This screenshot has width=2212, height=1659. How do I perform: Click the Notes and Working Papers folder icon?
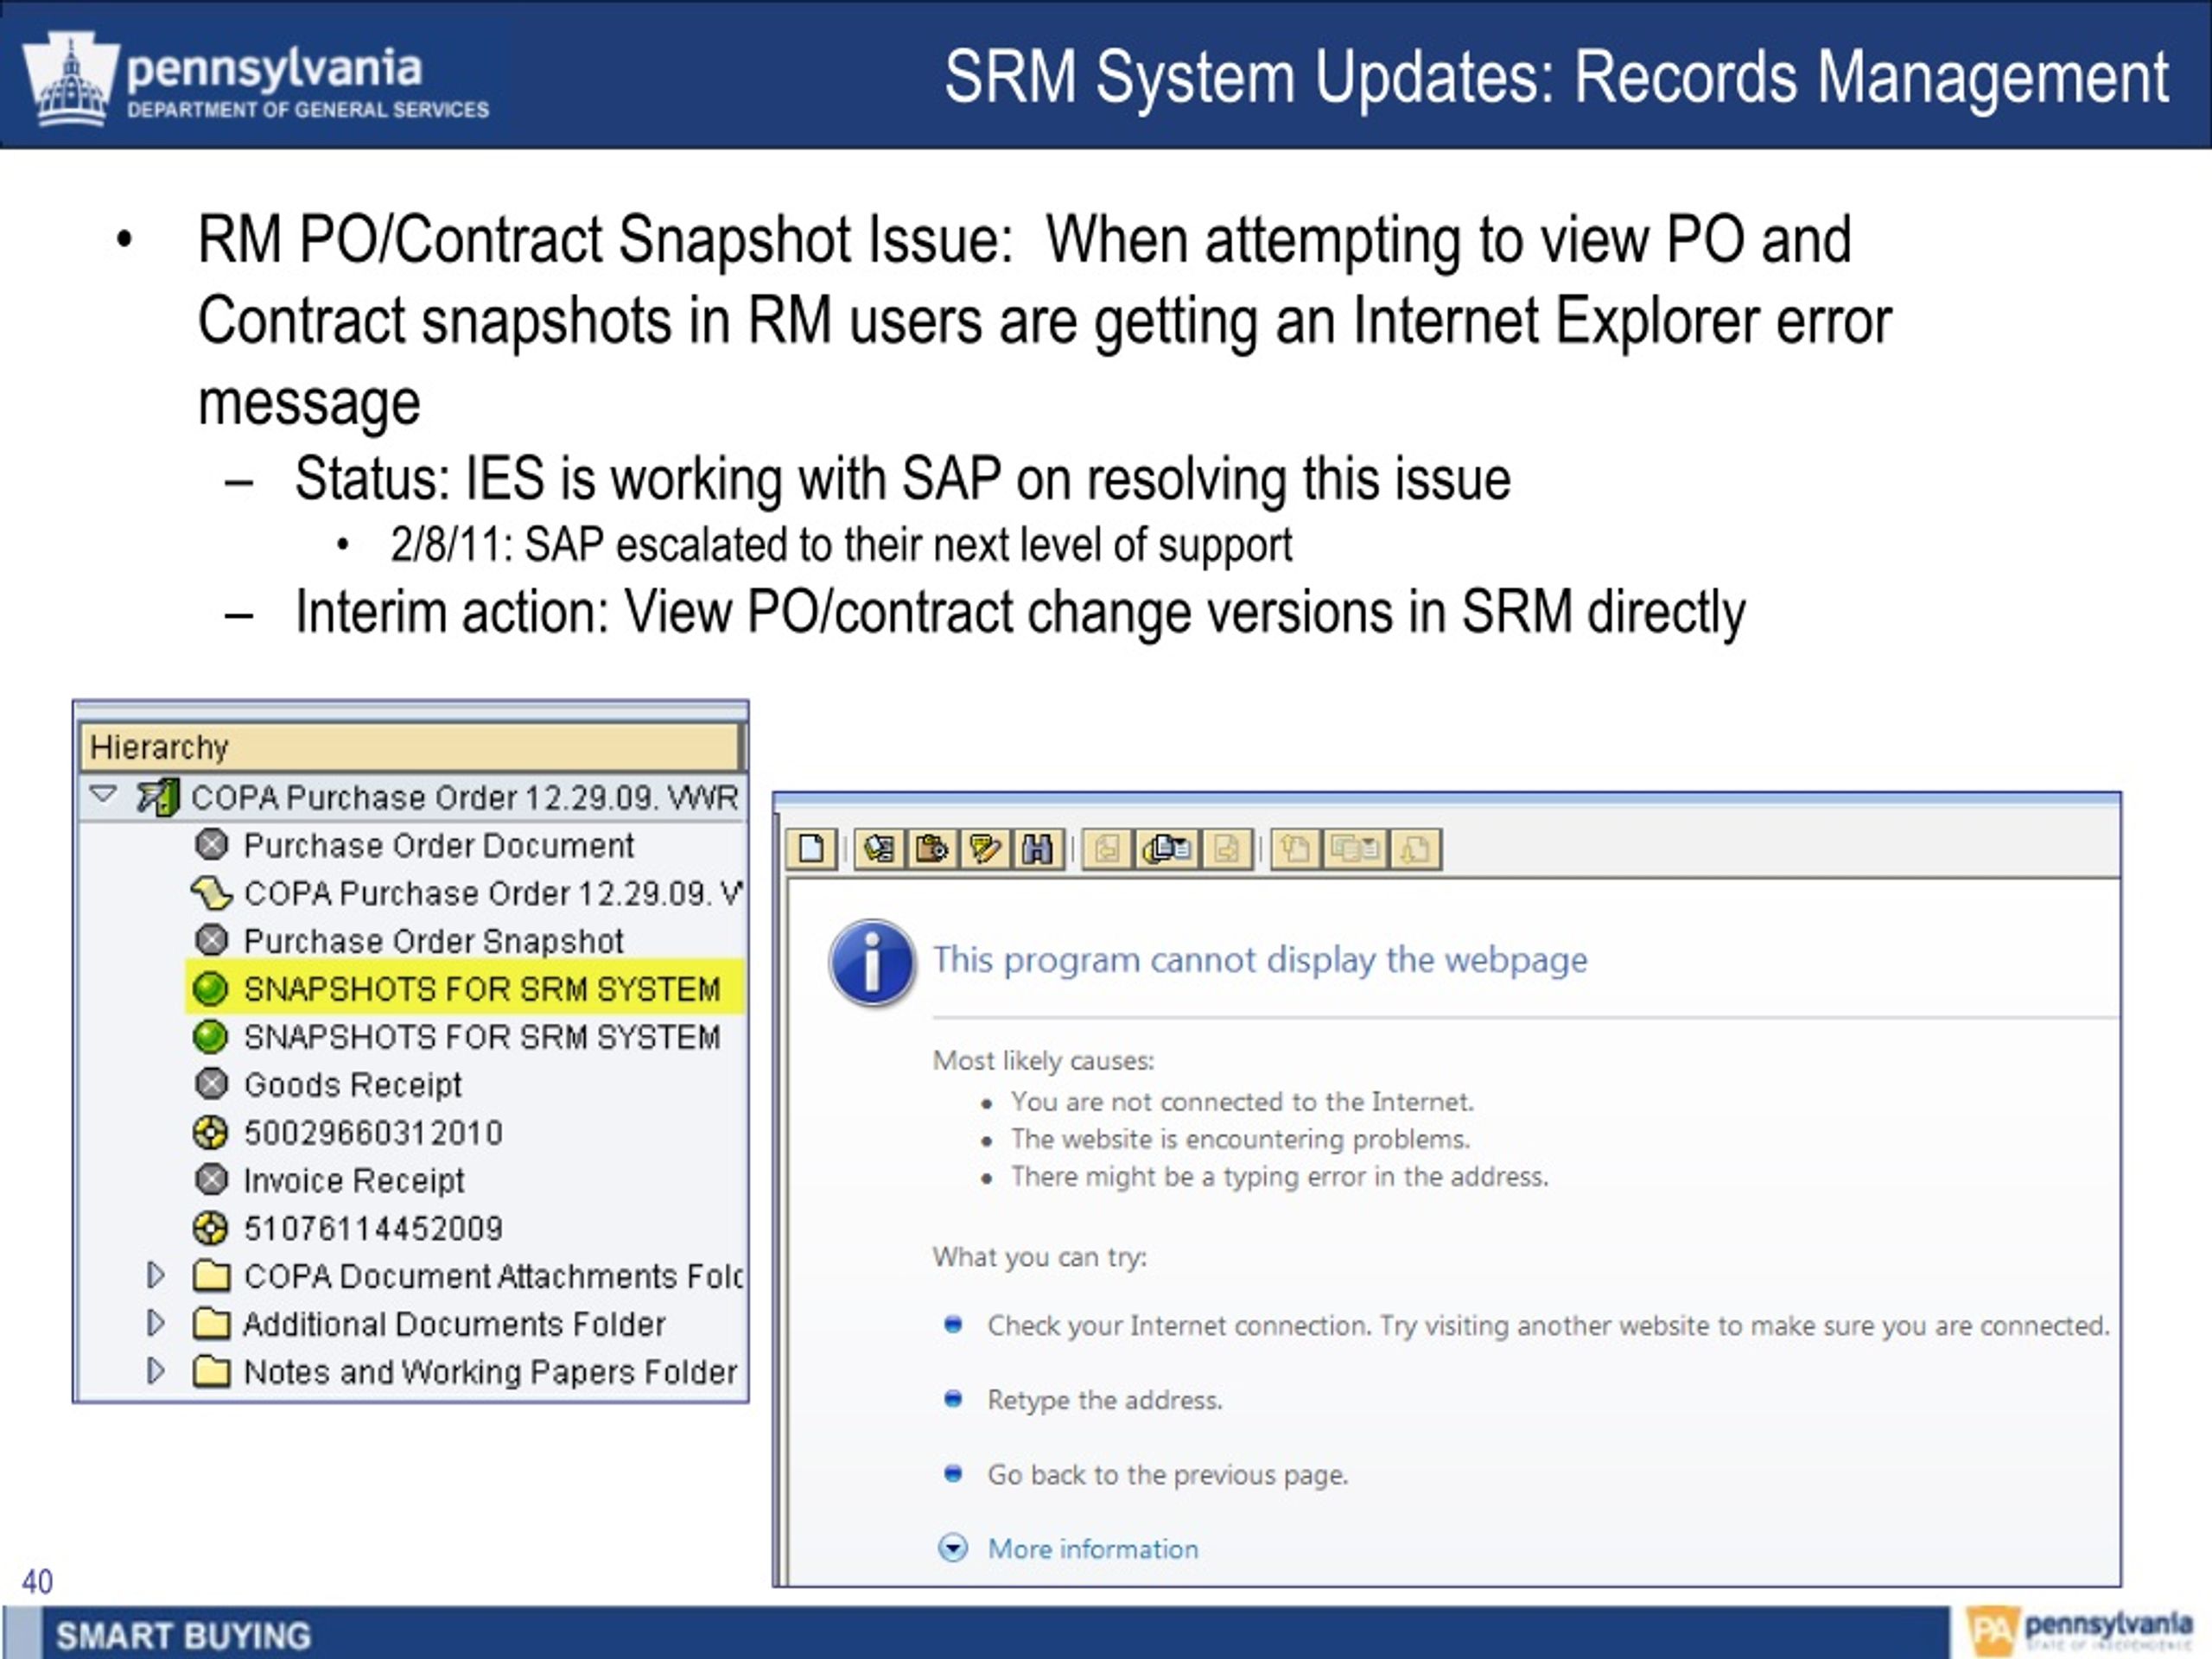[211, 1372]
